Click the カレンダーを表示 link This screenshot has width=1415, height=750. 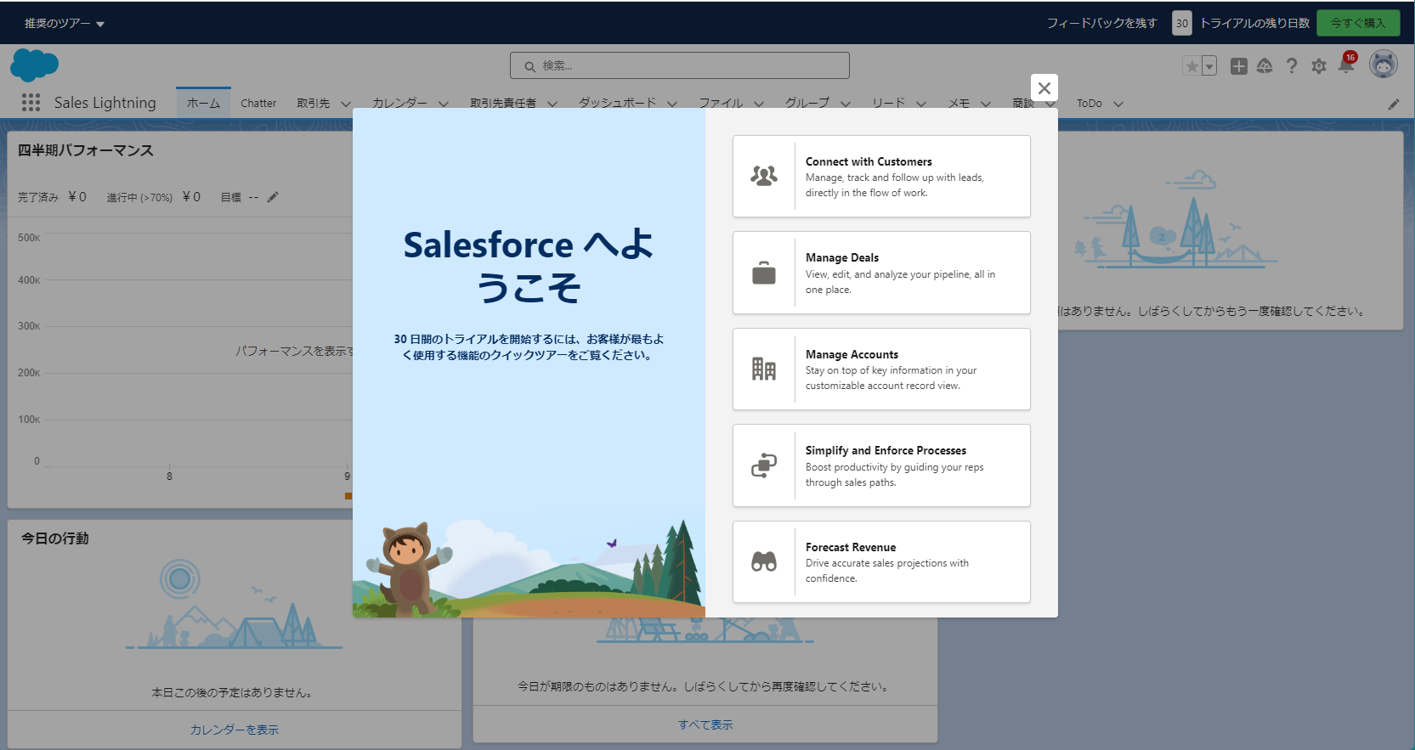coord(235,730)
